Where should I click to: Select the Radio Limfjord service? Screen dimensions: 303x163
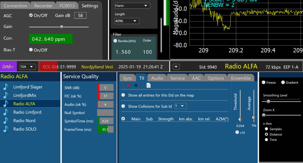tap(27, 112)
